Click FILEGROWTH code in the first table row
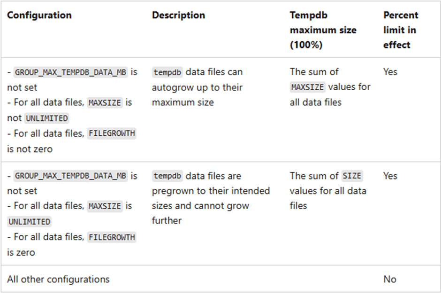 (112, 133)
